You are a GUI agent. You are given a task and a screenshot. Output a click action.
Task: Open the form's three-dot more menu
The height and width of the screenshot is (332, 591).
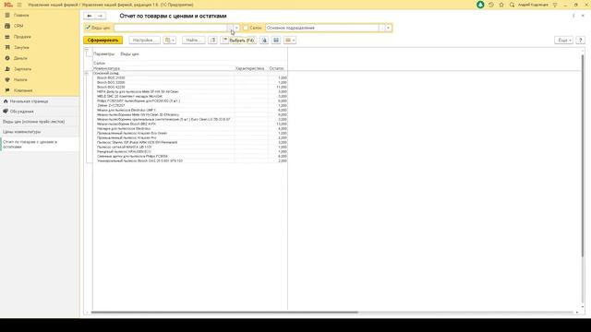tap(573, 16)
